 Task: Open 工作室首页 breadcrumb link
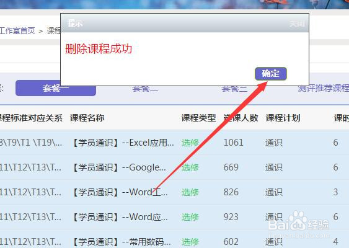click(17, 30)
